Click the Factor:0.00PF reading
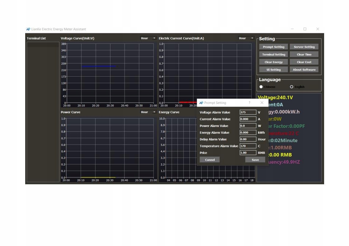The width and height of the screenshot is (349, 246). 287,126
